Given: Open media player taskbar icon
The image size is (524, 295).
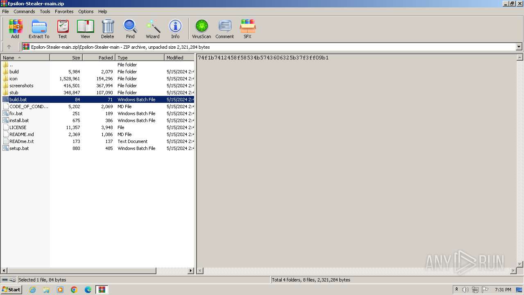Looking at the screenshot, I should [x=60, y=290].
